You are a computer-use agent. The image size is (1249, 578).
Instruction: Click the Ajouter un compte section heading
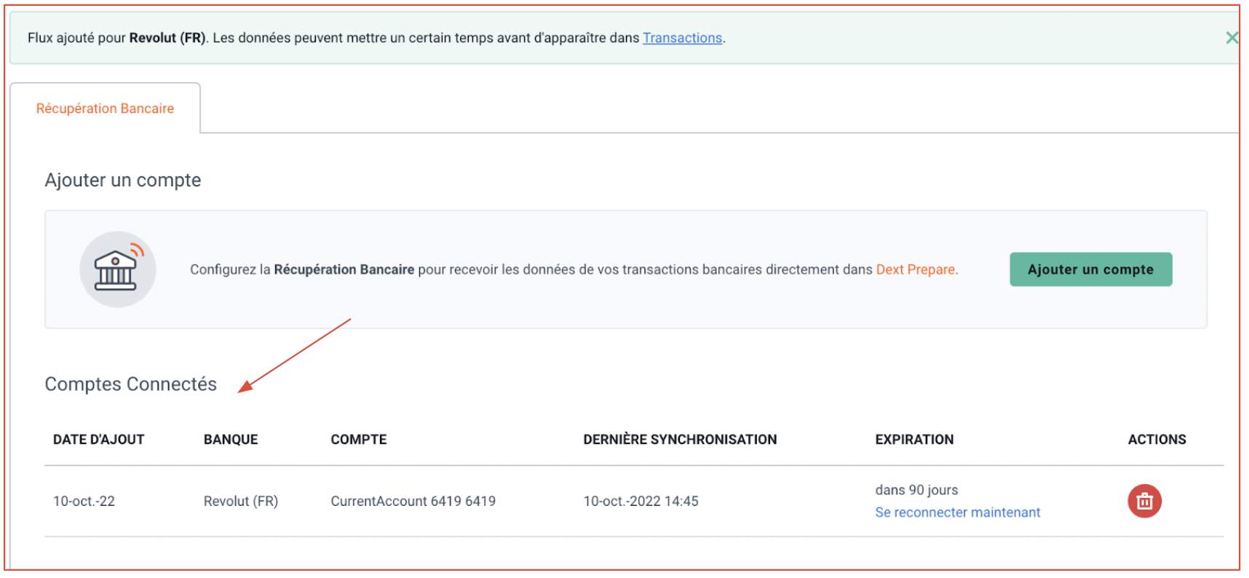click(123, 181)
